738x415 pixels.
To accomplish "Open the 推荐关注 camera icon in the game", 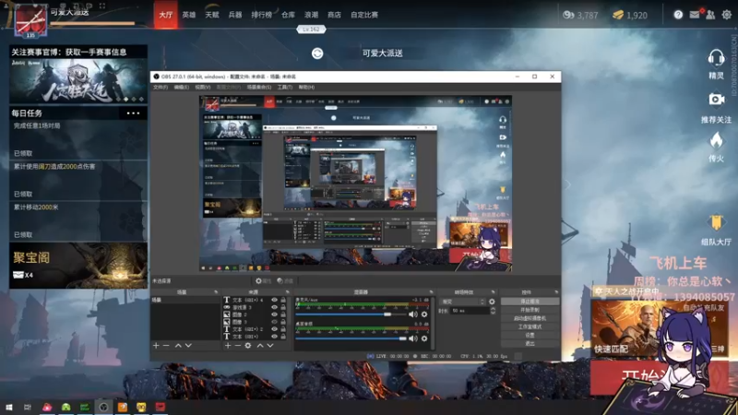I will click(x=716, y=100).
